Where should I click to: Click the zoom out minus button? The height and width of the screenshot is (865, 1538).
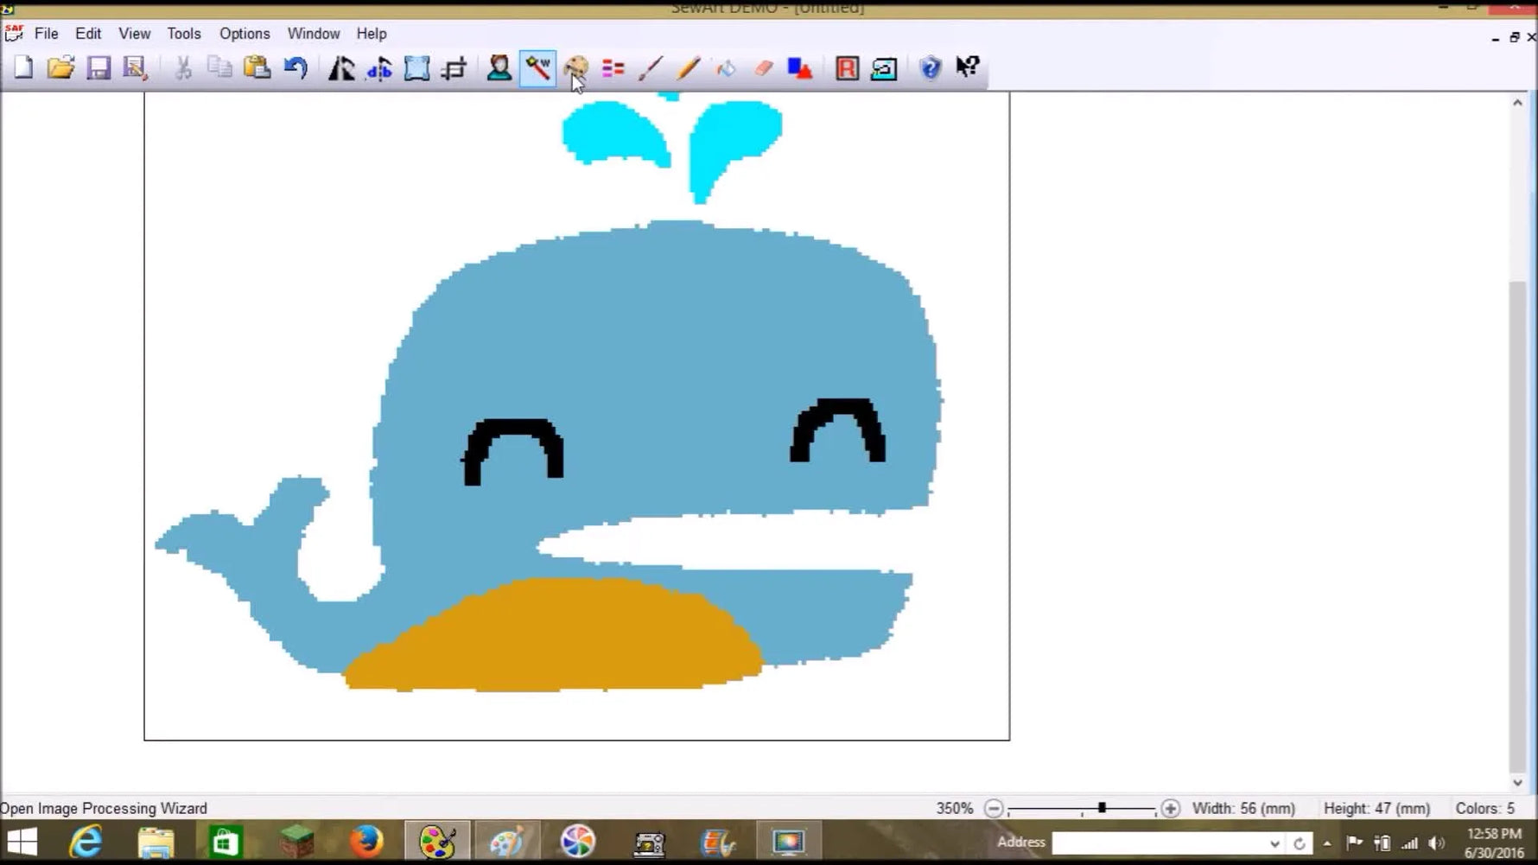[994, 809]
